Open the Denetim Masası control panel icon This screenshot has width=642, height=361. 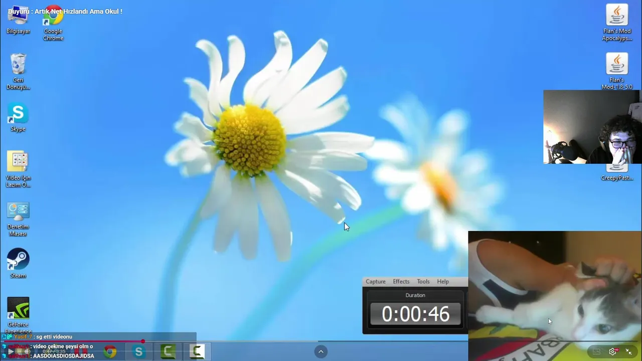tap(18, 219)
